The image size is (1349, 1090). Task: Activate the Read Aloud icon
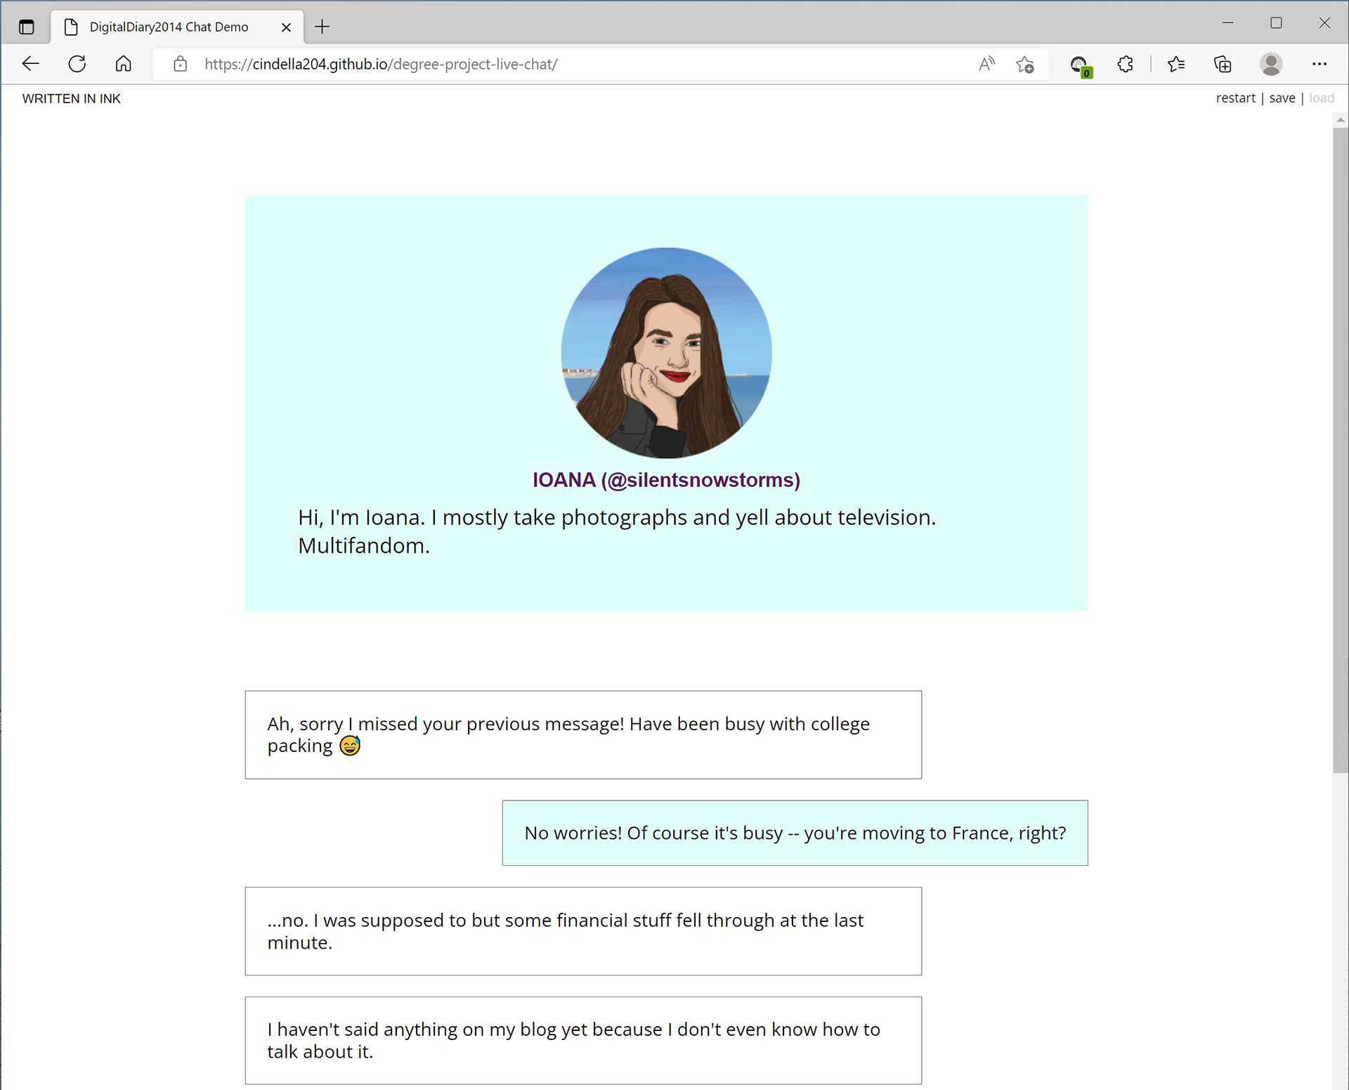(x=986, y=64)
